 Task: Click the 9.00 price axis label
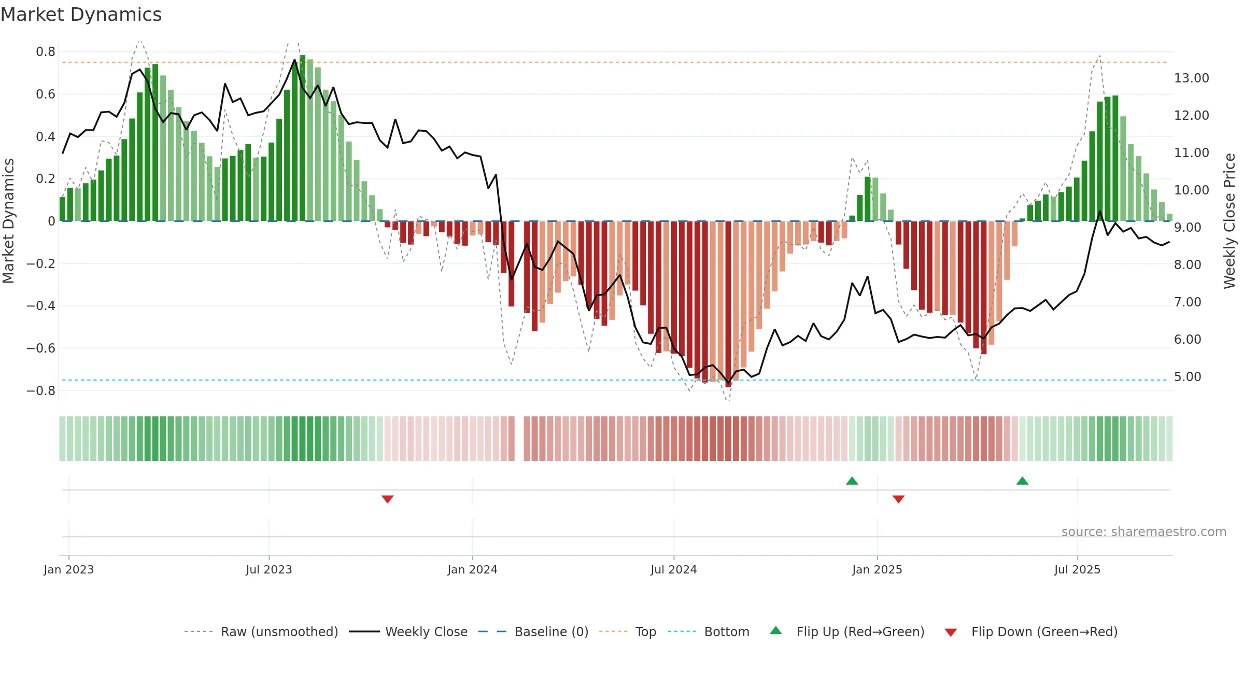(1188, 227)
